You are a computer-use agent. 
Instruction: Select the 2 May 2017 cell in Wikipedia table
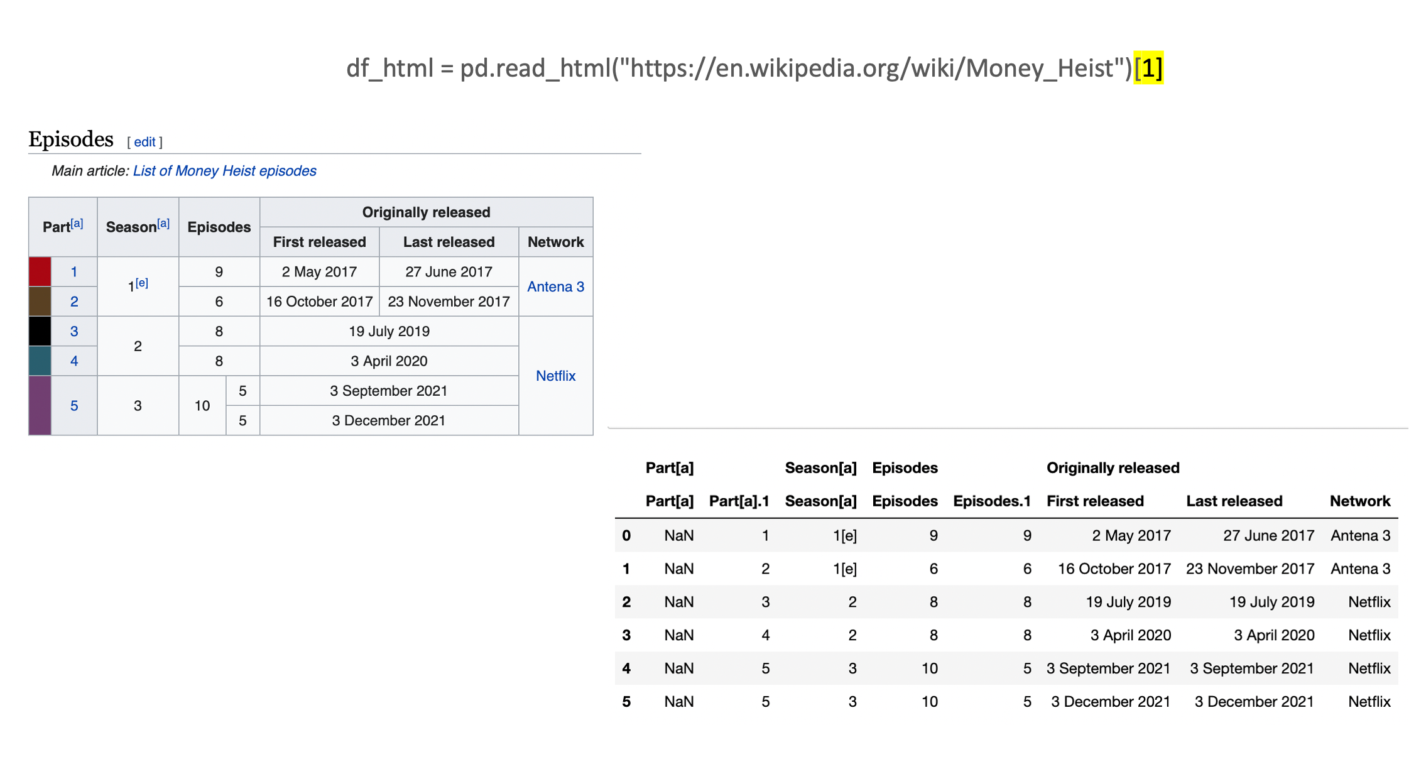[320, 272]
